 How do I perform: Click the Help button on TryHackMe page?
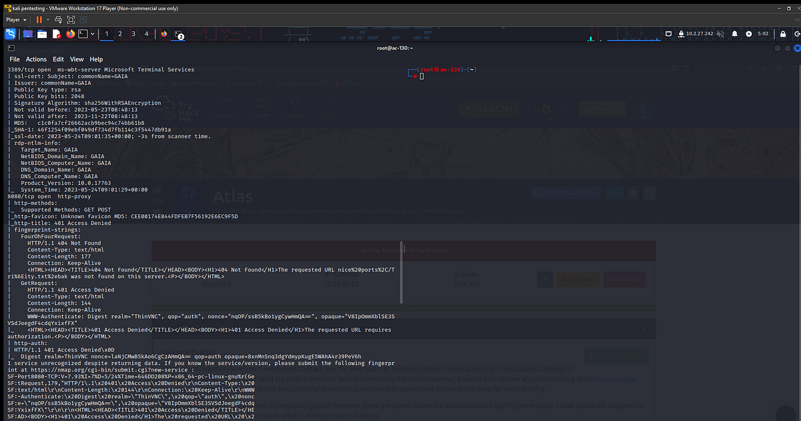click(x=613, y=192)
